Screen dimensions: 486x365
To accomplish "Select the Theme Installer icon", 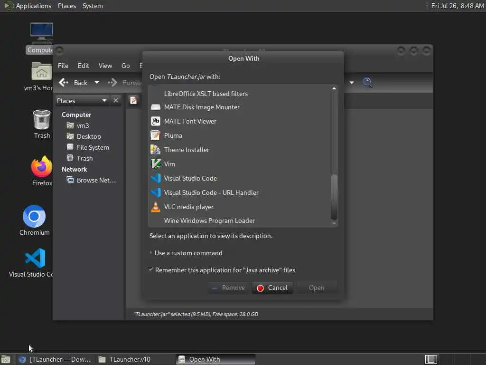I will tap(156, 150).
